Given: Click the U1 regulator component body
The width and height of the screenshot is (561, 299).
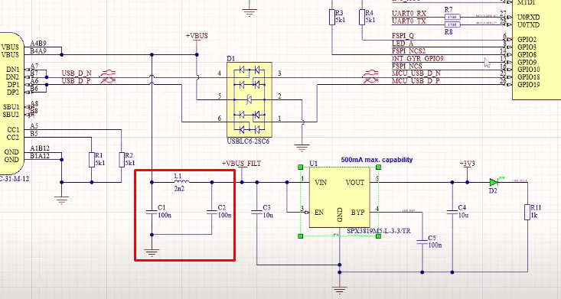Looking at the screenshot, I should click(x=340, y=197).
